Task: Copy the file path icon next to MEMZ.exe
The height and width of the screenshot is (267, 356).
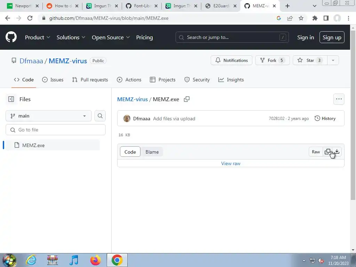Action: coord(187,99)
